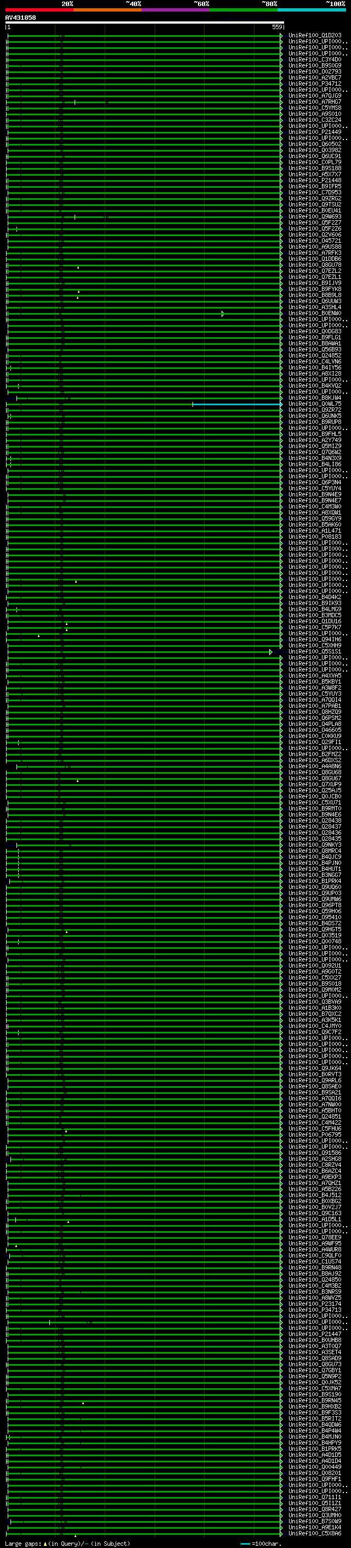This screenshot has height=1548, width=351.
Task: Open the UniRef100_B8KJW4 label
Action: coord(315,398)
